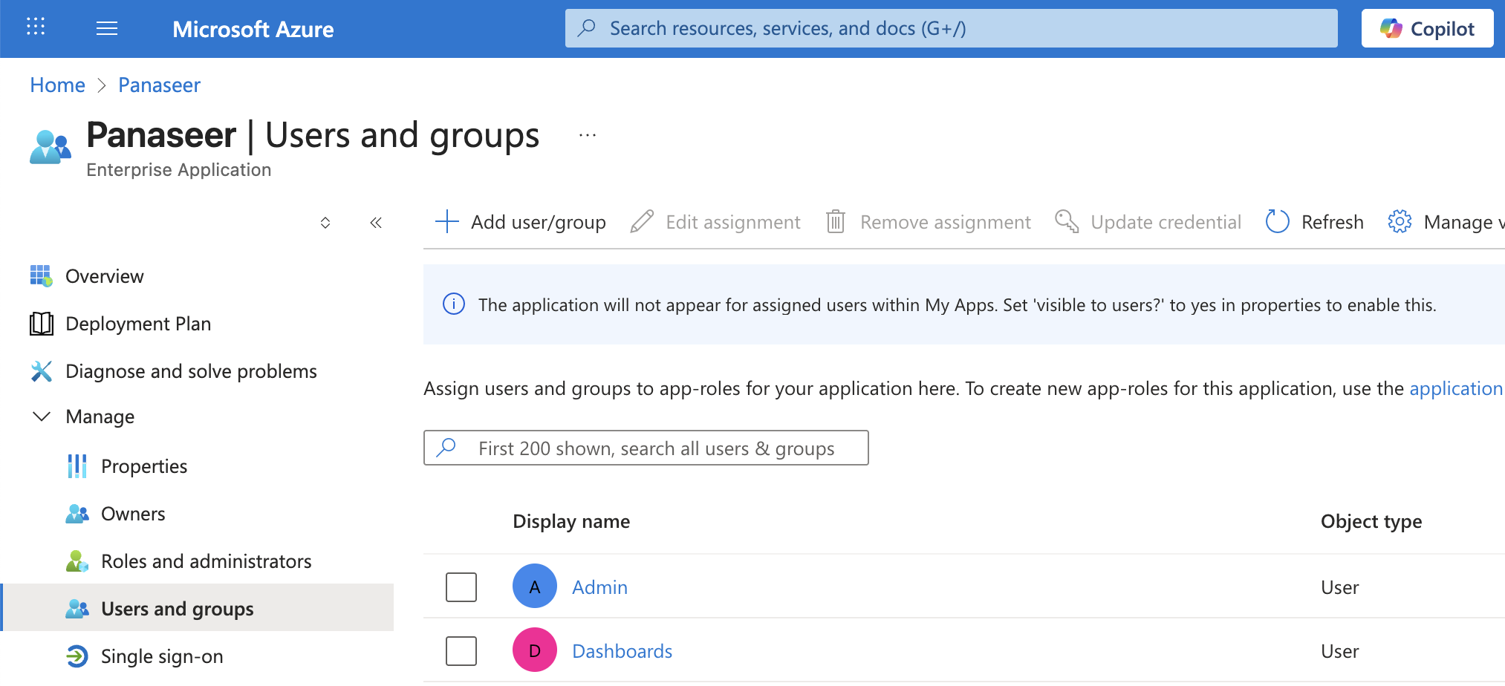The height and width of the screenshot is (686, 1505).
Task: Click the plus icon for Add user/group
Action: (447, 221)
